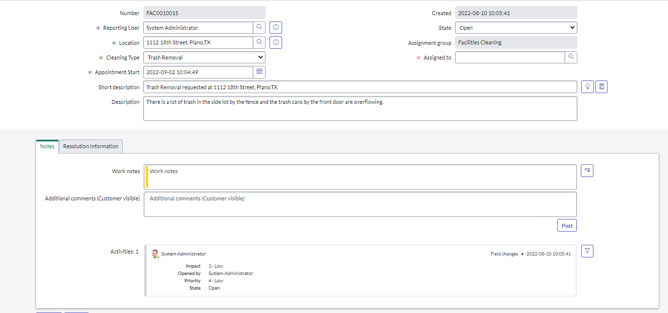
Task: Click the 'Activities: 1' label
Action: [x=124, y=252]
